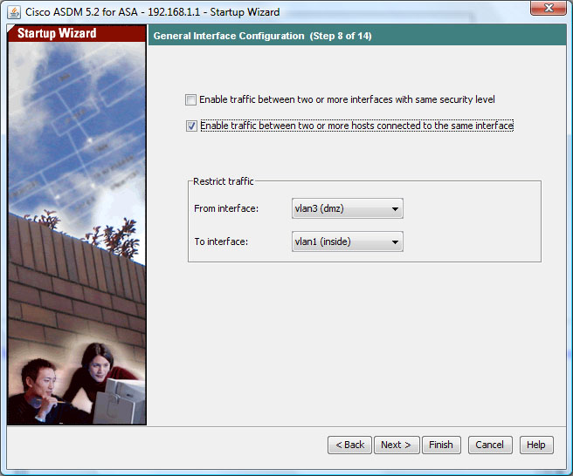Screen dimensions: 573x476
Task: Close the Startup Wizard window
Action: point(549,8)
